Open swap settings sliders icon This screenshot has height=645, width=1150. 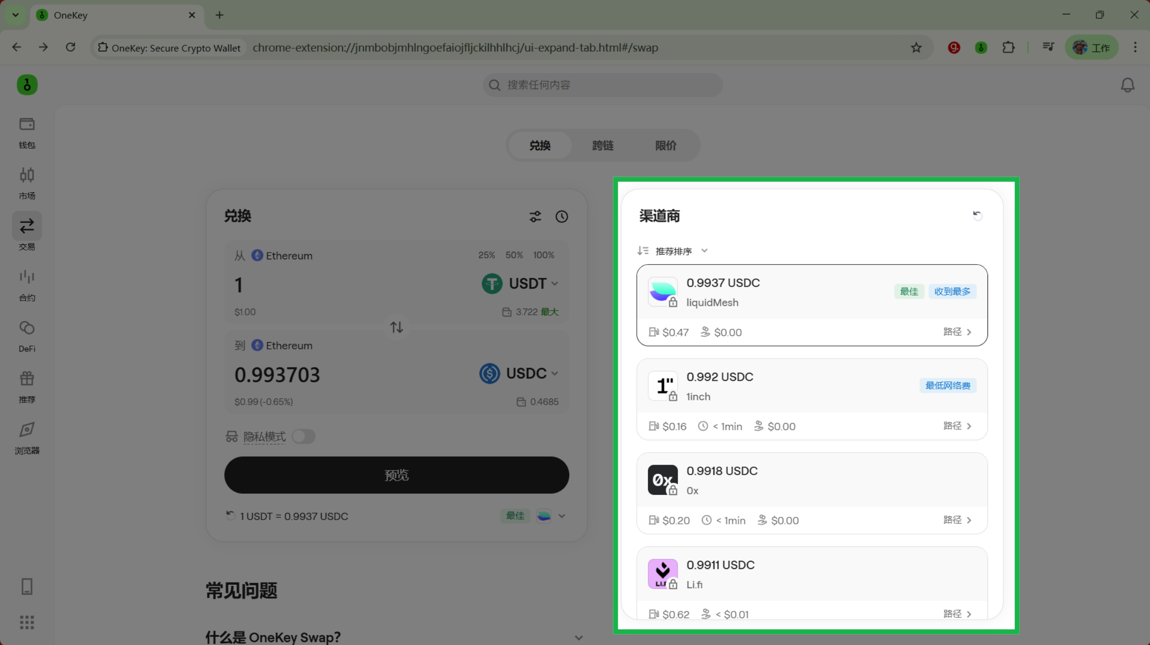point(535,216)
